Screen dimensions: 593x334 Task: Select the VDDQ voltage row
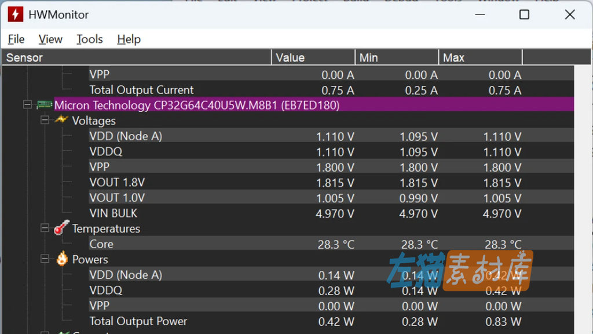pos(331,151)
